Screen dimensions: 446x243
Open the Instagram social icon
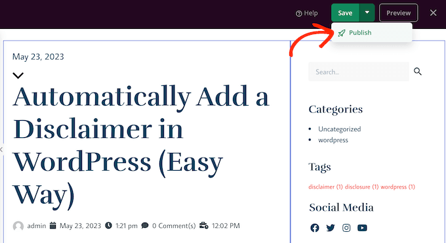(346, 228)
